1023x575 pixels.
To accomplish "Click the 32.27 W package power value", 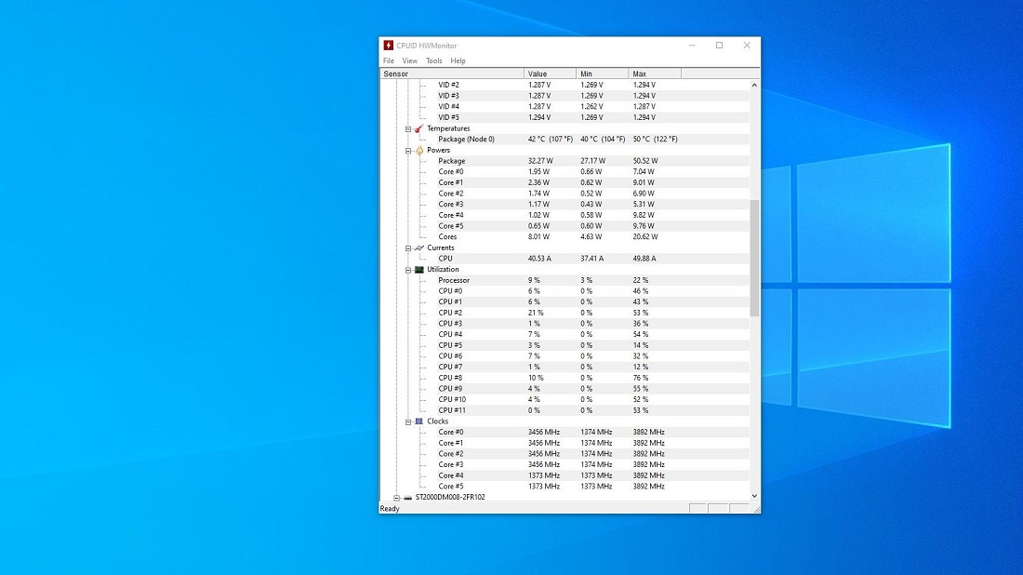I will pos(540,161).
